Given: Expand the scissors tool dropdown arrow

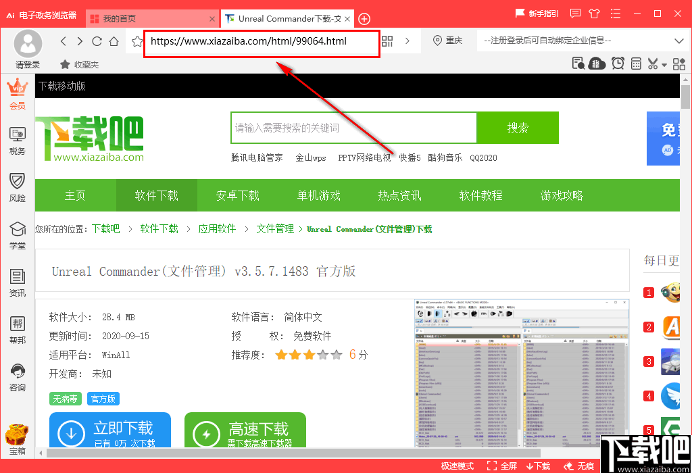Looking at the screenshot, I should tap(664, 64).
